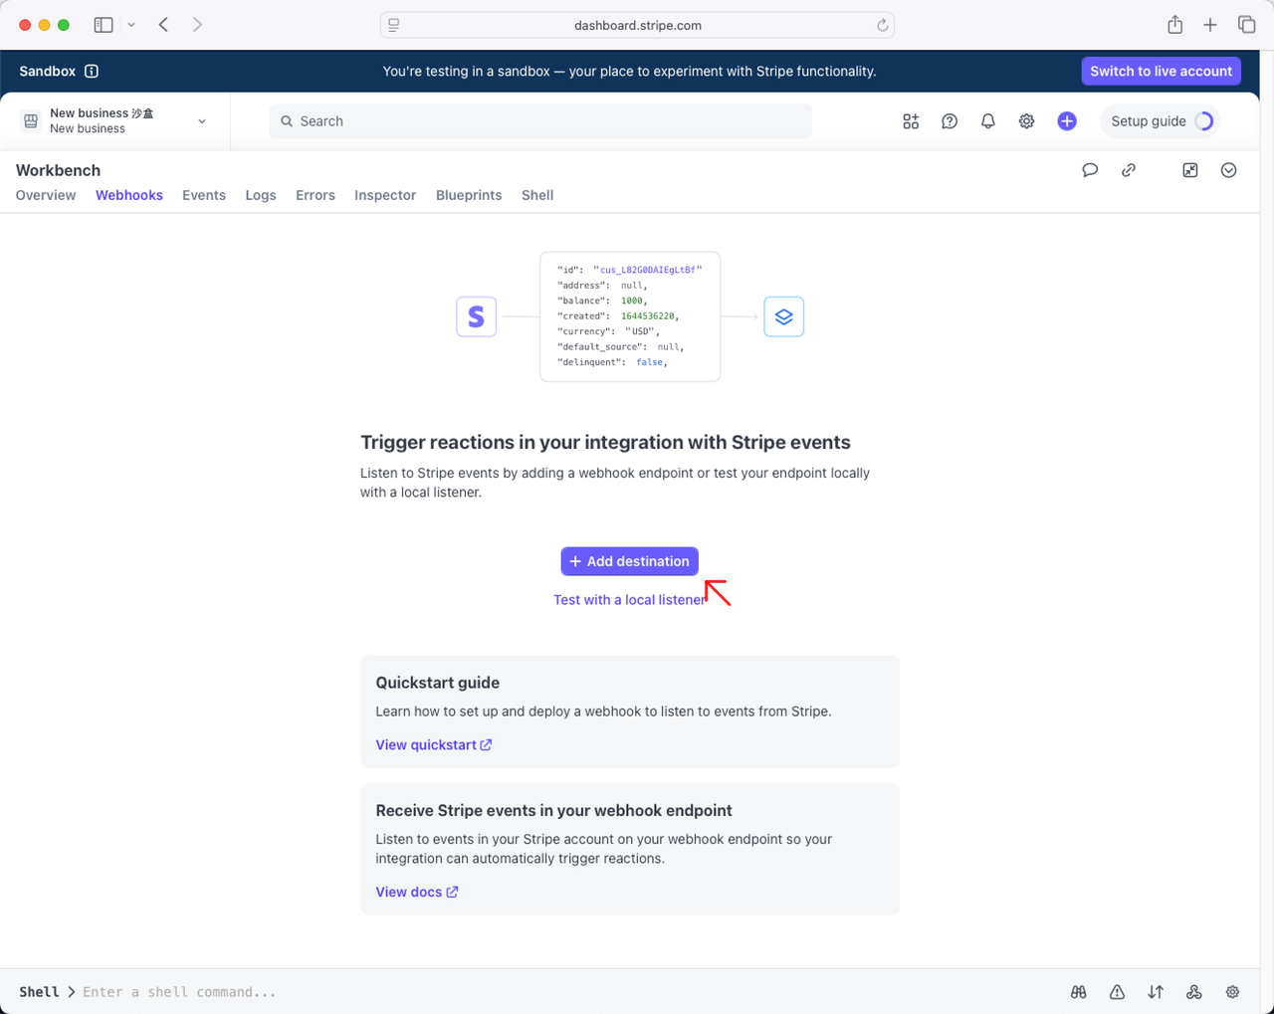This screenshot has width=1274, height=1014.
Task: Click the blue plus create icon
Action: pos(1067,121)
